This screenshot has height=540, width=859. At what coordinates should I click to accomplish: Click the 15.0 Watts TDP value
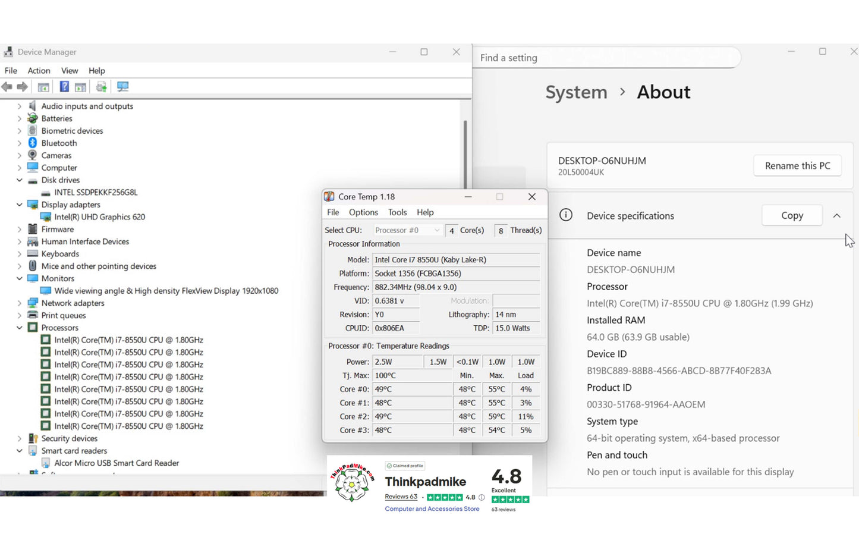[x=516, y=328]
